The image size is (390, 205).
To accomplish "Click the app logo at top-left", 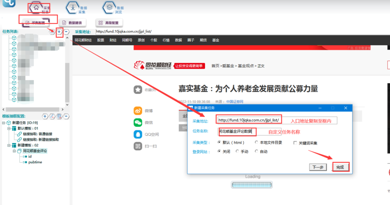I will click(9, 3).
